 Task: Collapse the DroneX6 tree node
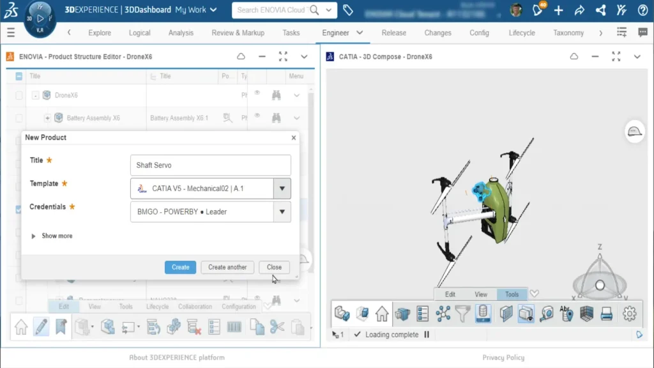coord(36,96)
